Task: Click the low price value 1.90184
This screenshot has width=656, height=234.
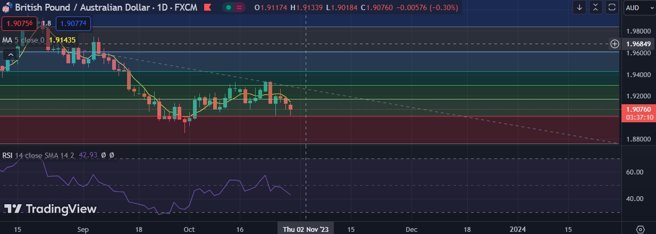Action: [x=344, y=7]
